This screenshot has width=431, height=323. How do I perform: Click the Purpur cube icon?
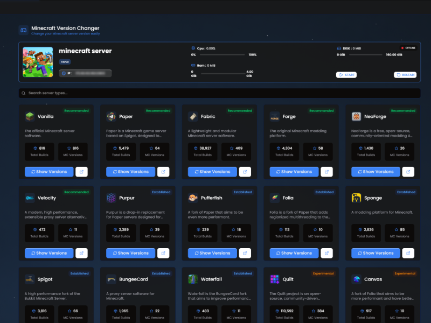click(112, 198)
